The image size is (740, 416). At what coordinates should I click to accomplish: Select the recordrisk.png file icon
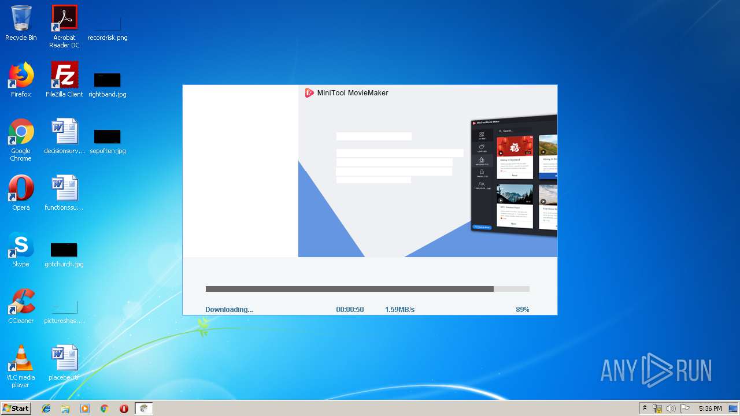tap(108, 23)
